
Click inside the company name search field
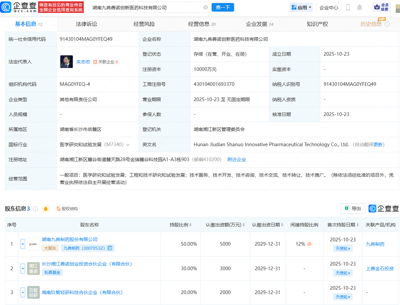point(146,7)
